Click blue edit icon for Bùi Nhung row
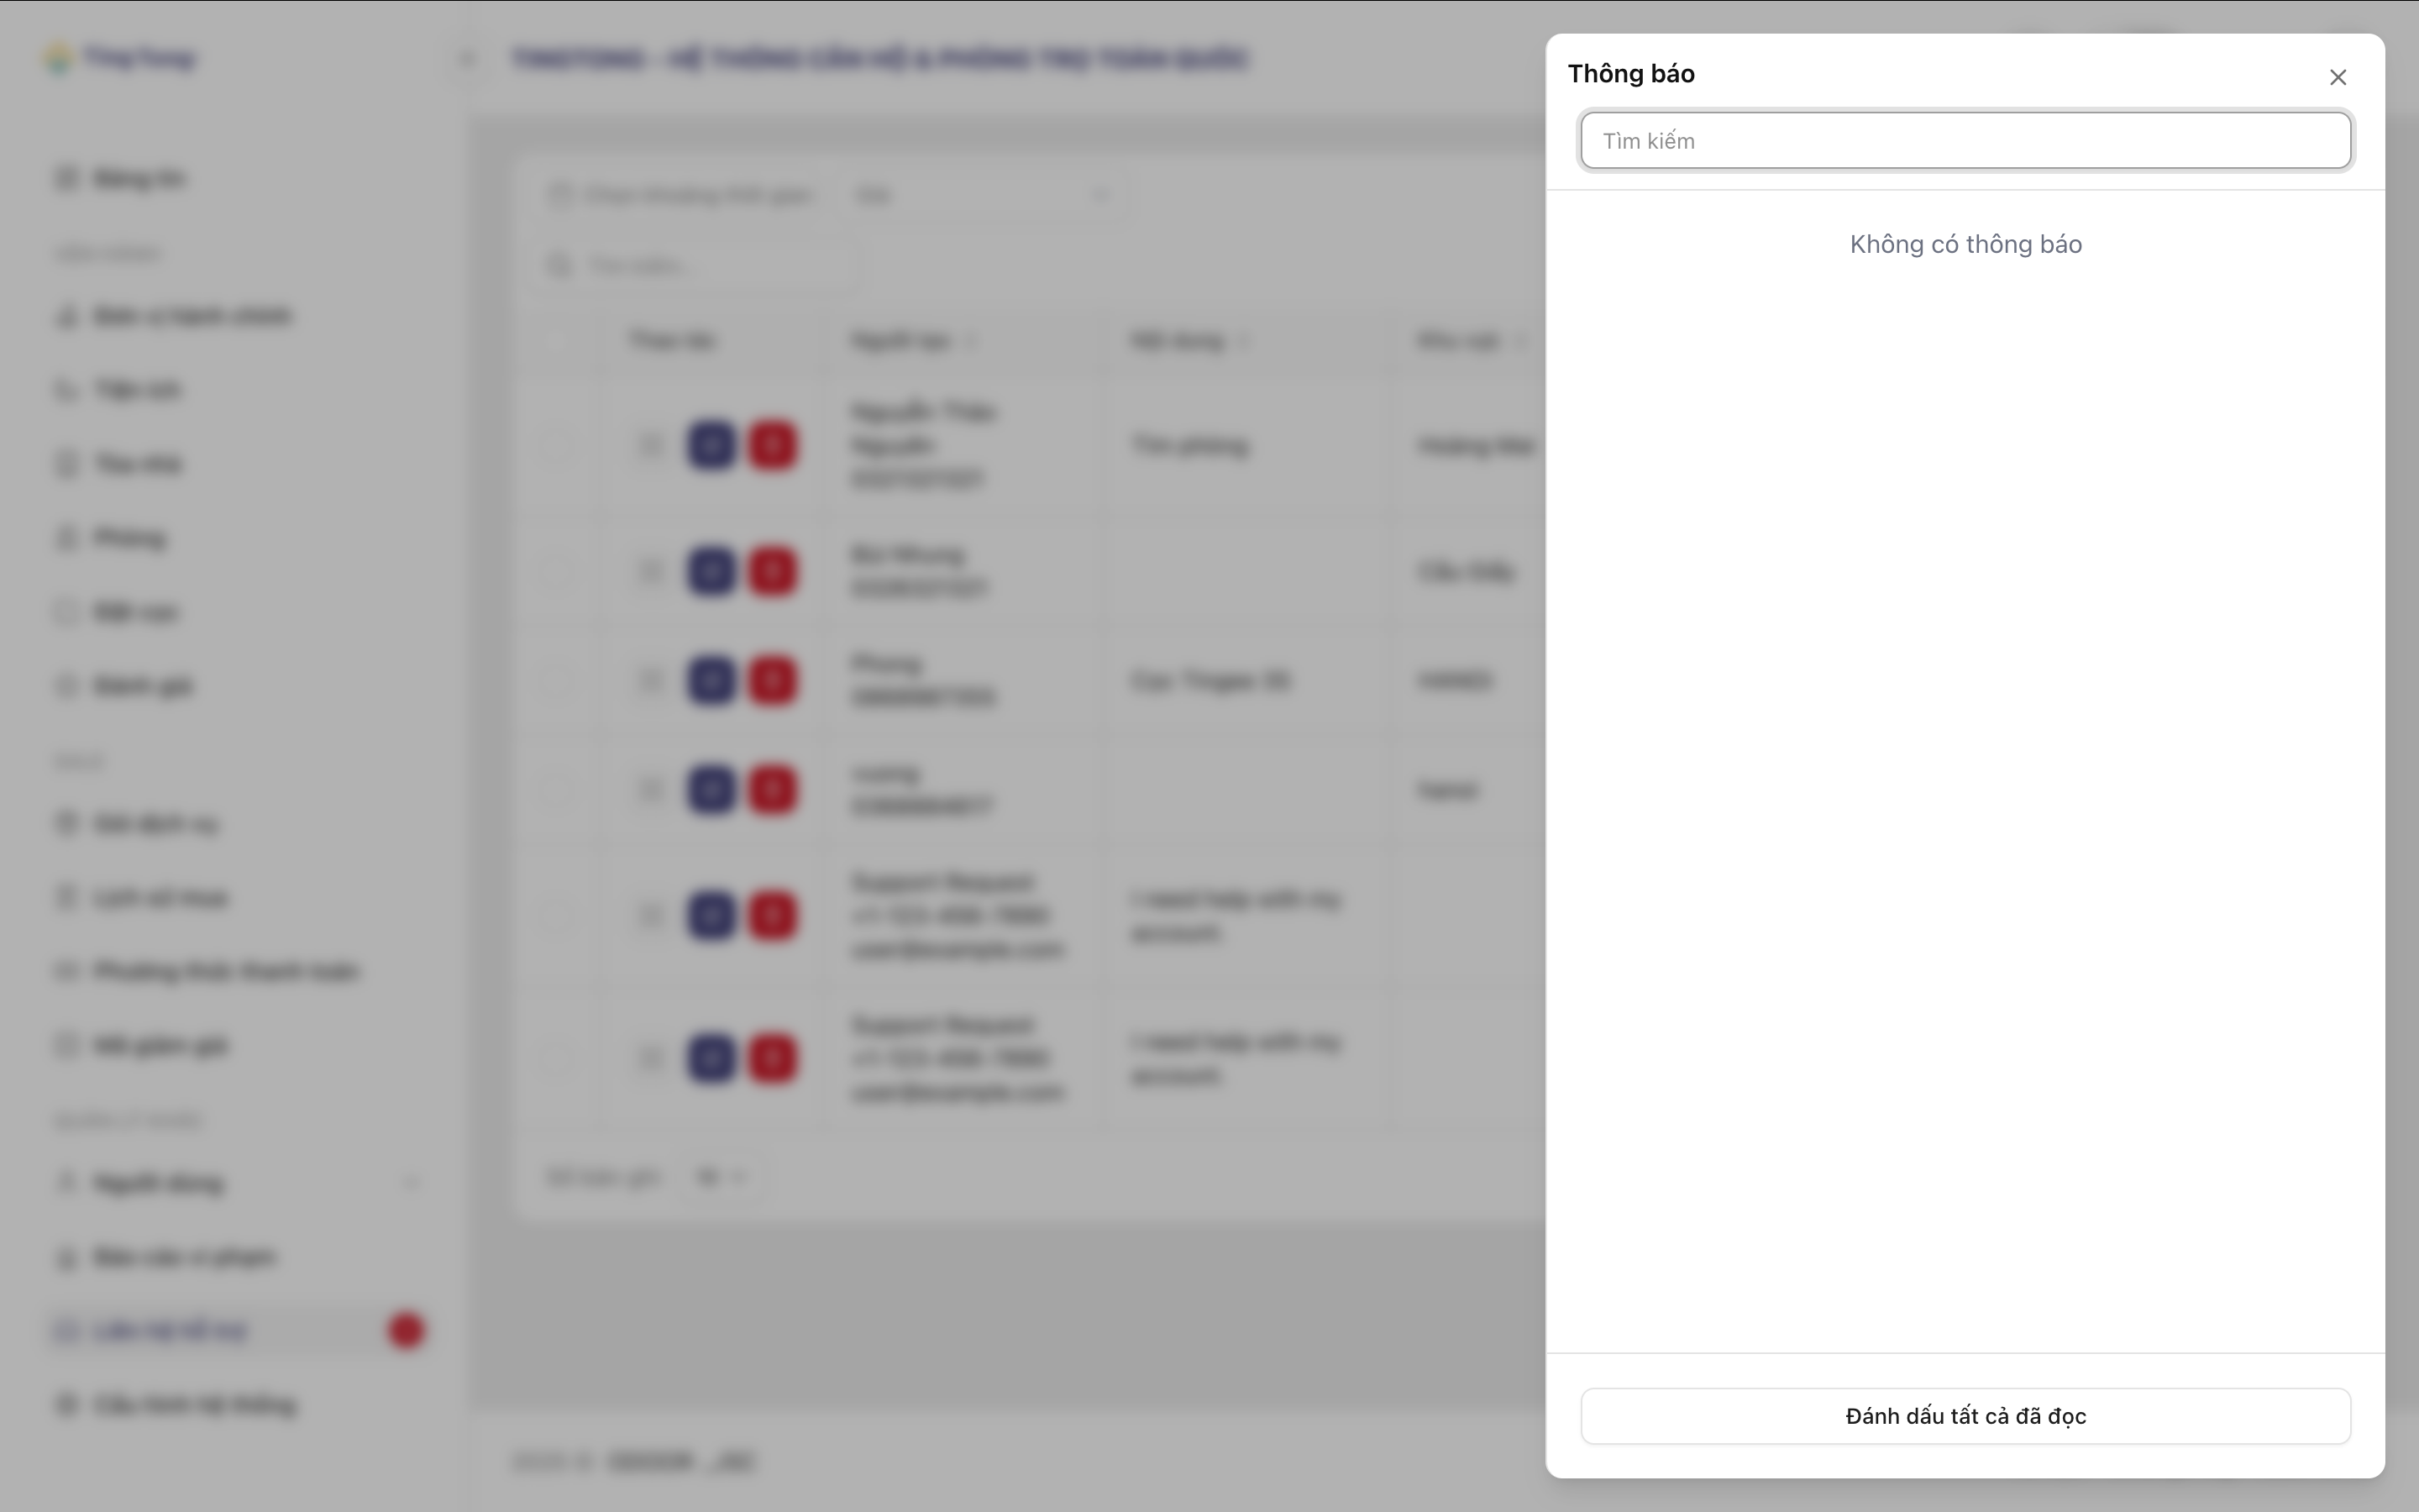This screenshot has height=1512, width=2419. coord(711,571)
